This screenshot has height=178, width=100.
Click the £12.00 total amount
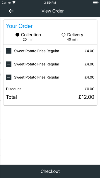86,97
